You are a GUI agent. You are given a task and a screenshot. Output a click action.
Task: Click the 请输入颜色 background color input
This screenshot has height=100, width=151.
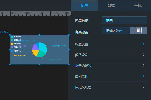click(x=116, y=30)
